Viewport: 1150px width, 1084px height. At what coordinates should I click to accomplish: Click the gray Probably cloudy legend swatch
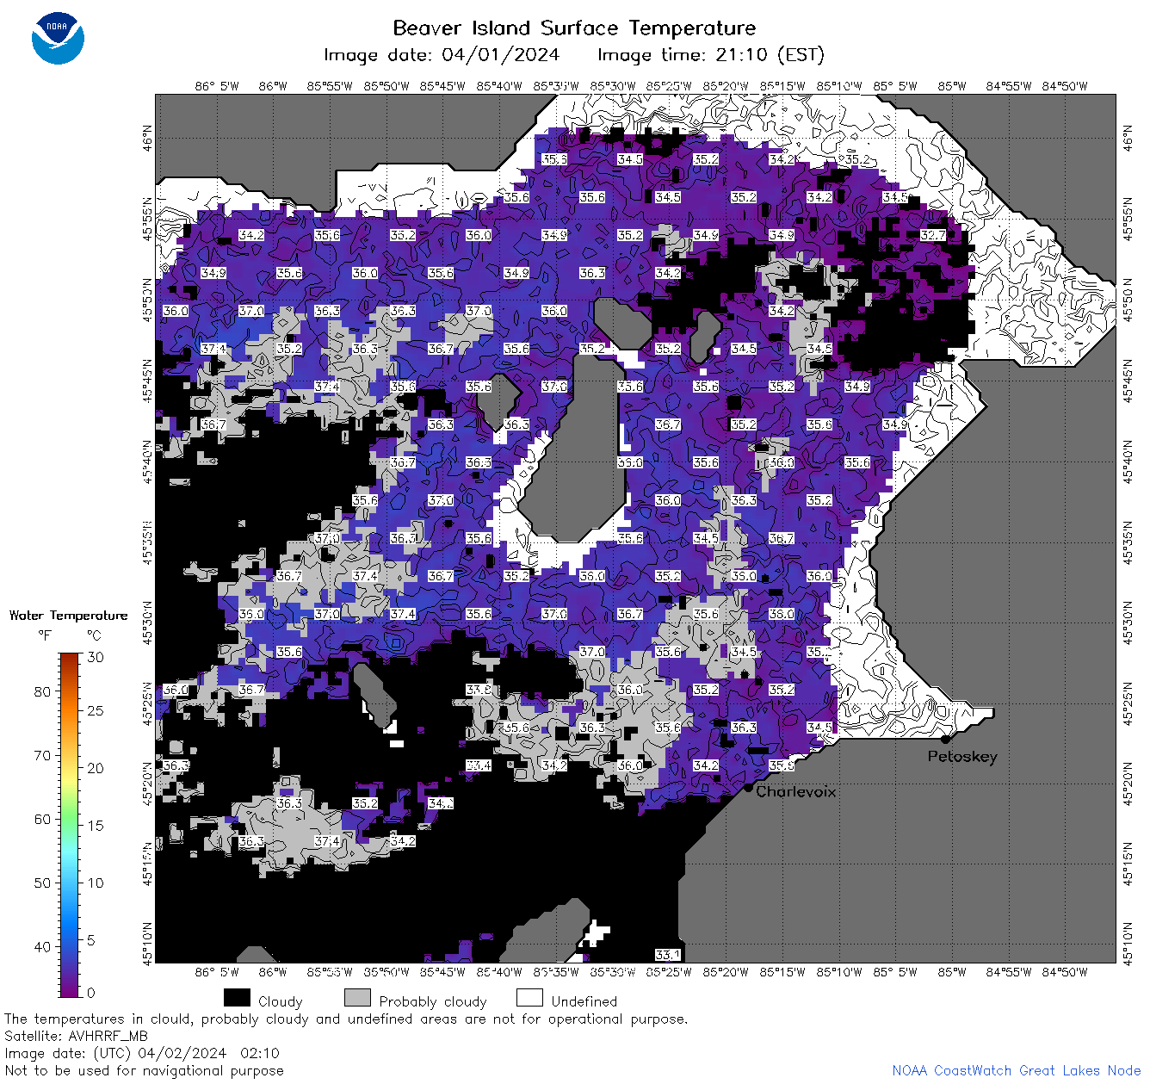click(x=357, y=998)
